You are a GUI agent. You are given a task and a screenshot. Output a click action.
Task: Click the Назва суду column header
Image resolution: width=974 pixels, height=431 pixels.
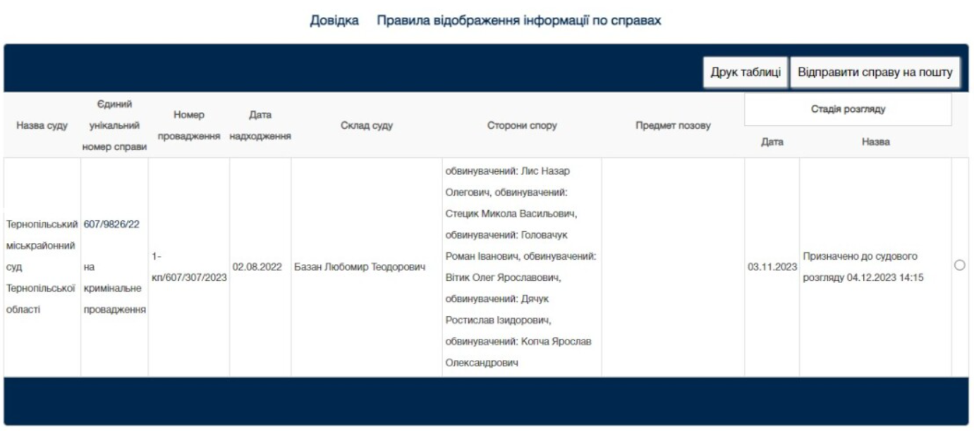click(43, 125)
